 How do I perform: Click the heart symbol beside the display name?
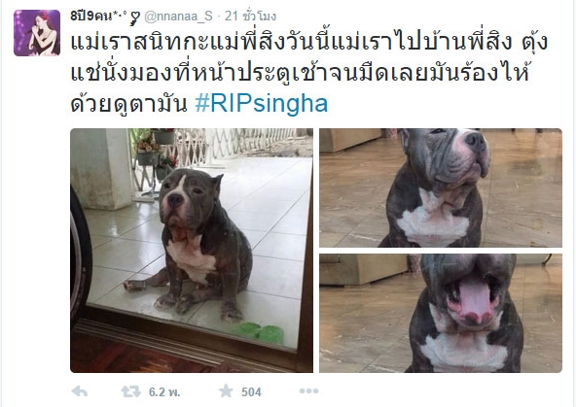(x=135, y=17)
